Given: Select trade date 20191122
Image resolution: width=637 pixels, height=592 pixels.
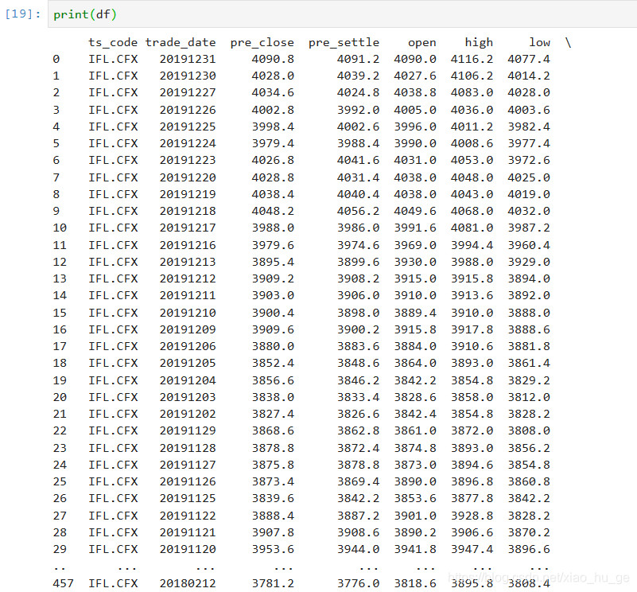Looking at the screenshot, I should (x=188, y=515).
